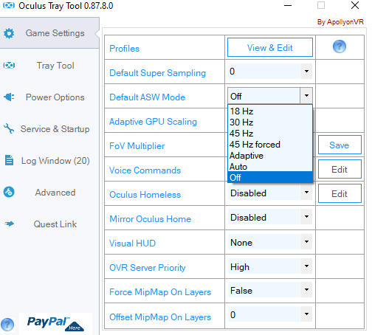Click the Log Window document icon

click(x=10, y=160)
